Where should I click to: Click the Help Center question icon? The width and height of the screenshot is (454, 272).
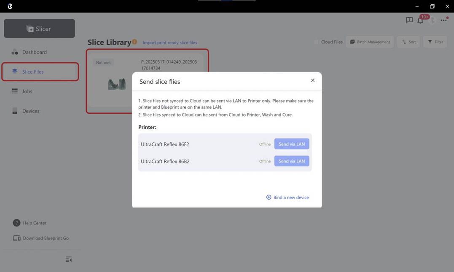click(x=16, y=223)
